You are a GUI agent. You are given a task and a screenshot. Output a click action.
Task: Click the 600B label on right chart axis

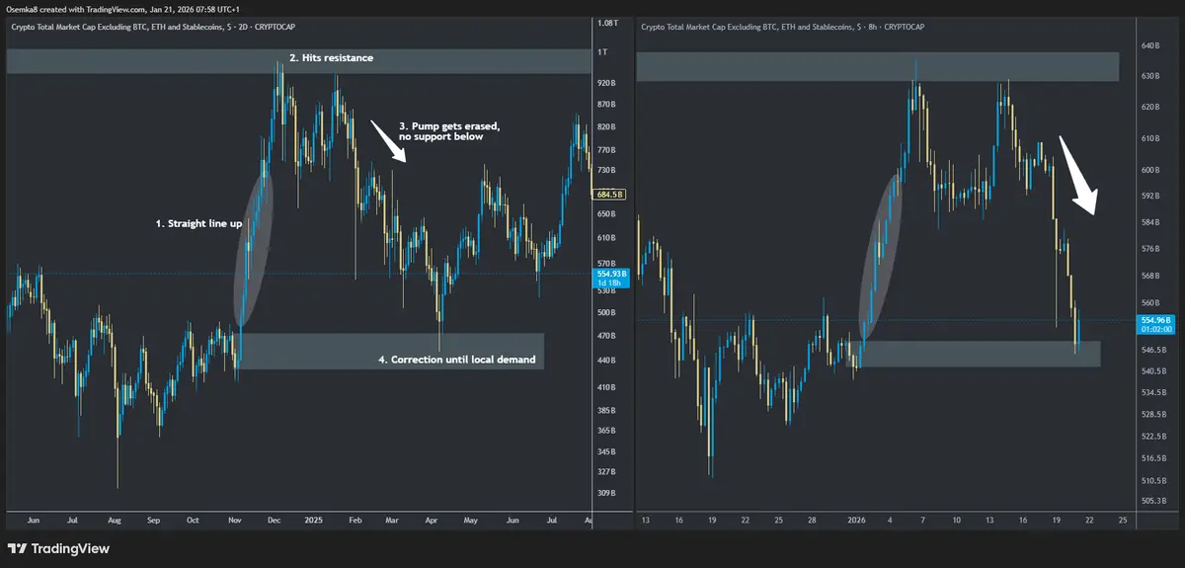(1150, 170)
